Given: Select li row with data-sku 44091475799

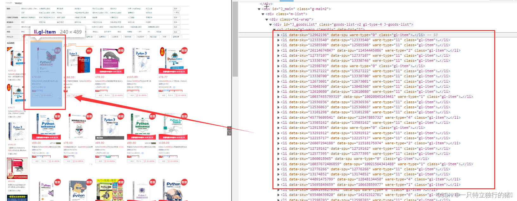Looking at the screenshot, I should 371,179.
